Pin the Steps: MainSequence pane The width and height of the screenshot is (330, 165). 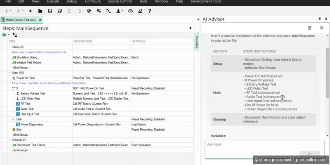tap(190, 28)
